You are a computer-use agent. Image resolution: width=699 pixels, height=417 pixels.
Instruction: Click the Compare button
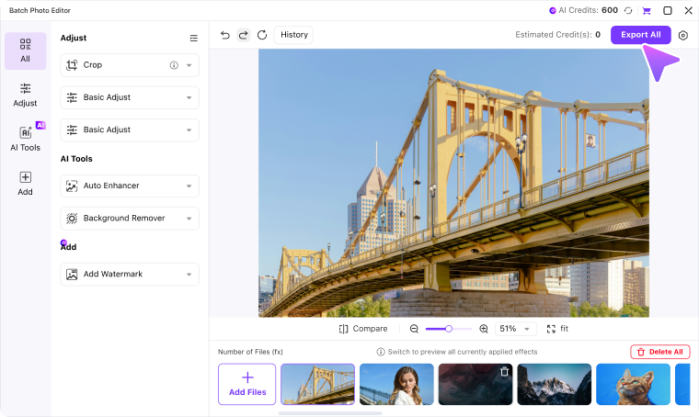pos(363,329)
